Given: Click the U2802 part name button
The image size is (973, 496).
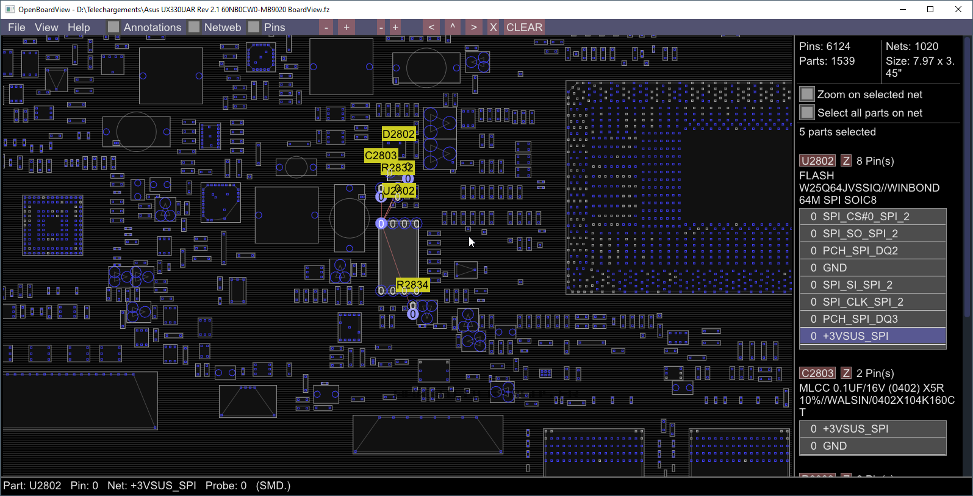Looking at the screenshot, I should pyautogui.click(x=817, y=161).
